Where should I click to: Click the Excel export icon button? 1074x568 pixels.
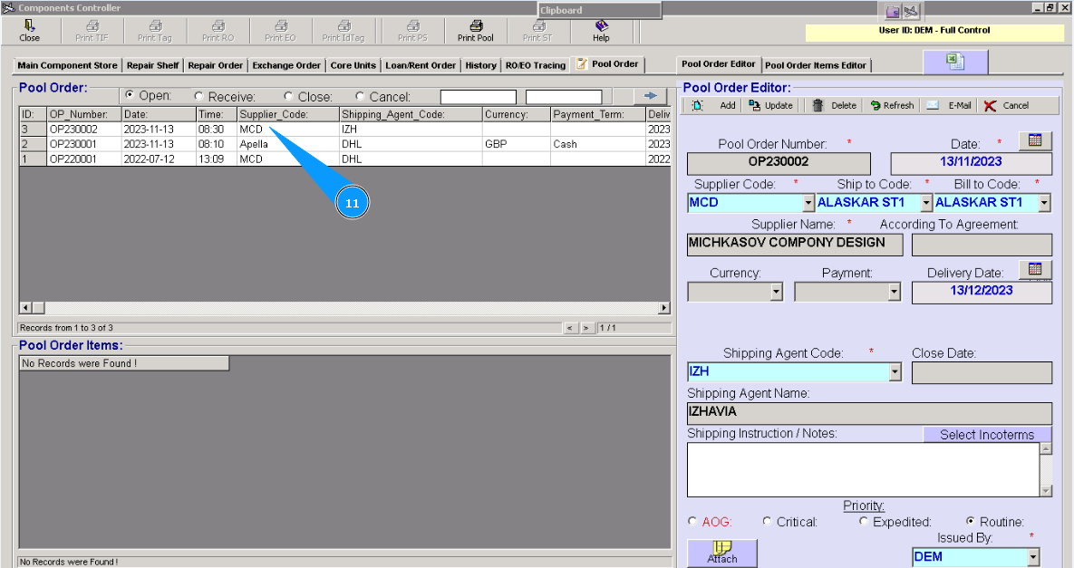tap(955, 62)
